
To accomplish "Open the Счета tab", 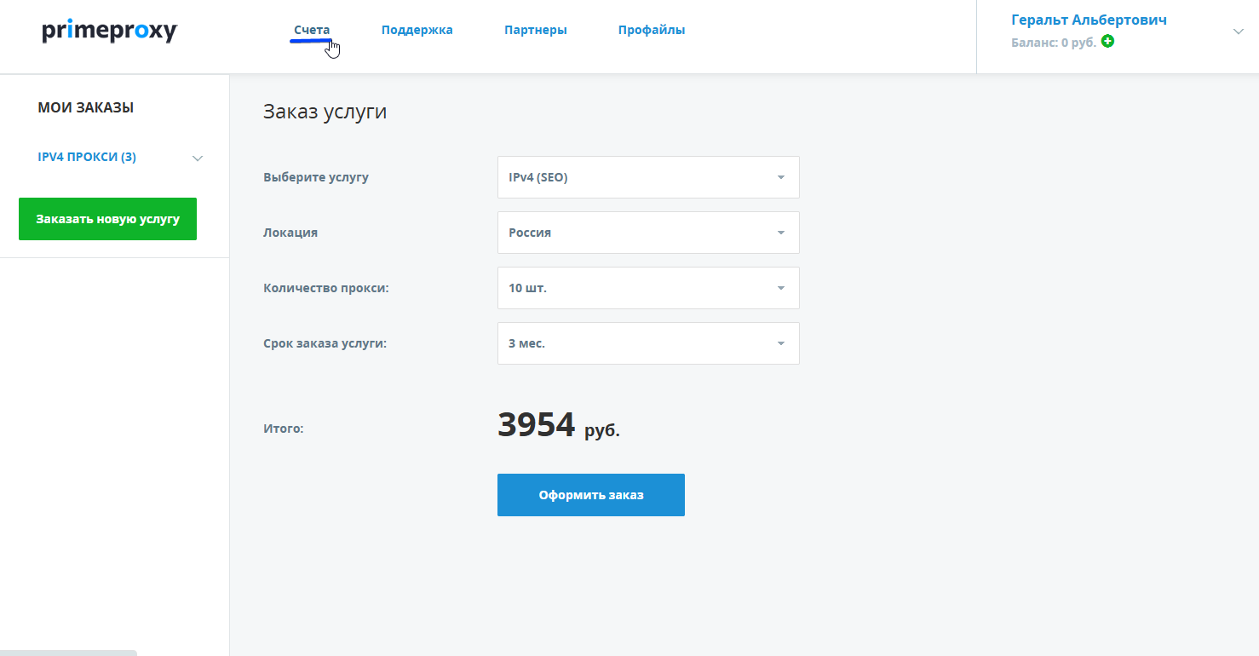I will (x=312, y=30).
